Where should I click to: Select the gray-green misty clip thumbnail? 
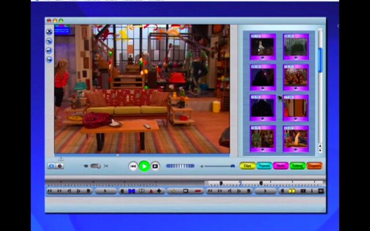[x=296, y=47]
